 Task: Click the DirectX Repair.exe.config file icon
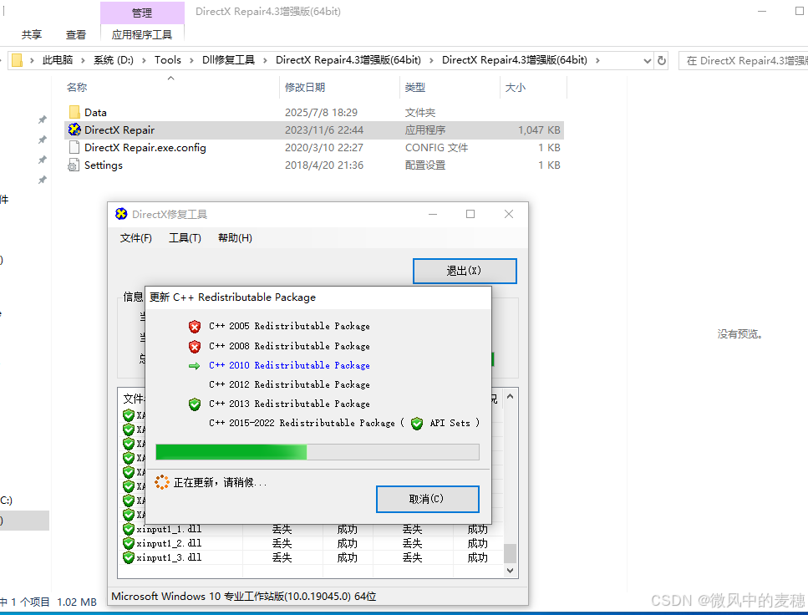[74, 147]
